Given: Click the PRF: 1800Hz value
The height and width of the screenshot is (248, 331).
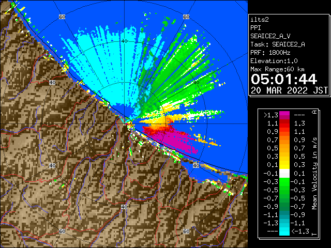Looking at the screenshot, I should coord(270,53).
